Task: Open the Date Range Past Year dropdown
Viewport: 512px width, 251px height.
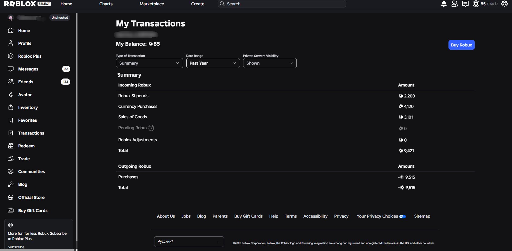Action: 213,63
